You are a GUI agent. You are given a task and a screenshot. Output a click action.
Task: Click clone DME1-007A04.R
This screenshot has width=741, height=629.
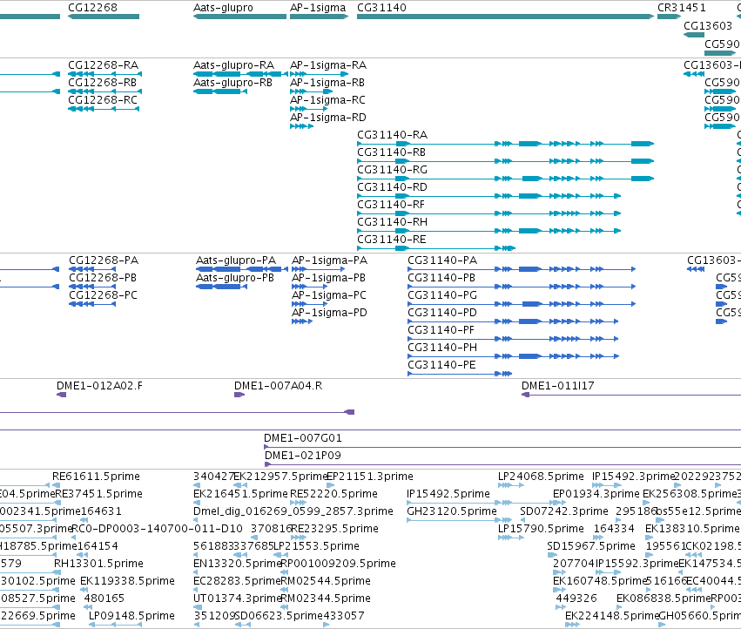point(278,386)
